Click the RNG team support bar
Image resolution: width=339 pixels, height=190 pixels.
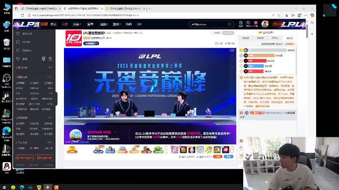261,55
